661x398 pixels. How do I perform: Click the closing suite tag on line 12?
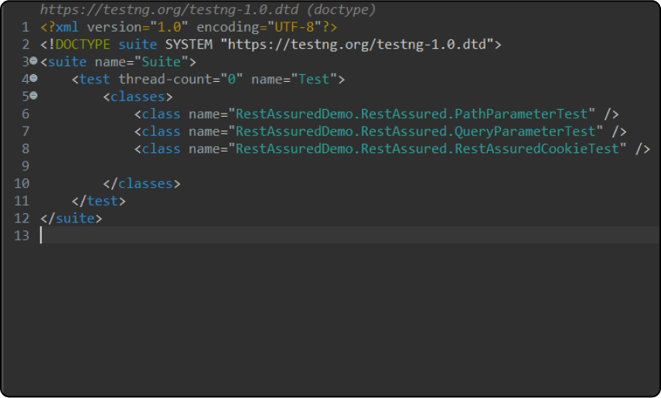(x=71, y=218)
